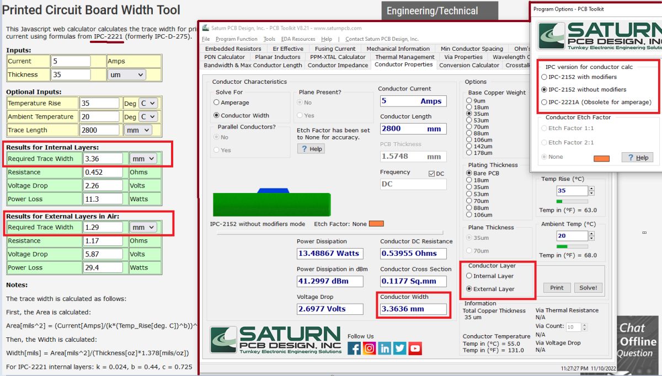Increment the Ambient Temp spinner
The image size is (662, 376).
pos(591,234)
